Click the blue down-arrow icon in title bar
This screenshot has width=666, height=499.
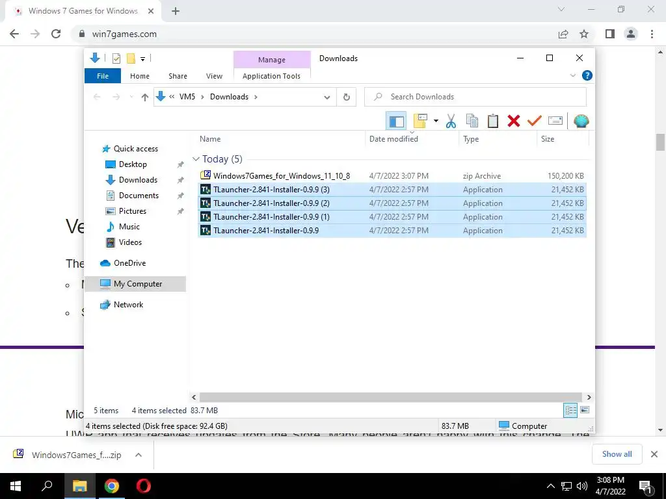pos(95,58)
